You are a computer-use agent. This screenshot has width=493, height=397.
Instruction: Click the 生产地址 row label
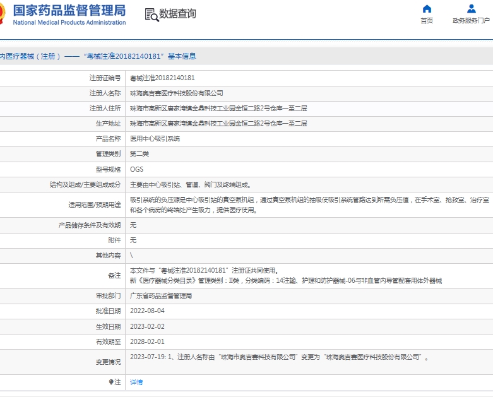pos(108,123)
